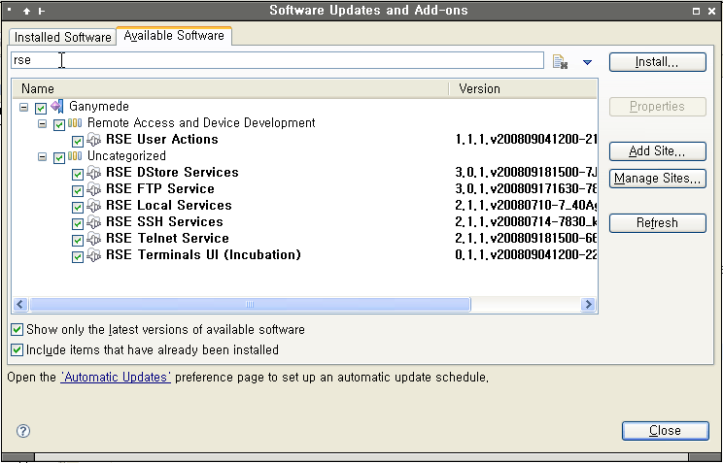The height and width of the screenshot is (463, 723).
Task: Click the category icon beside Uncategorized
Action: [75, 155]
